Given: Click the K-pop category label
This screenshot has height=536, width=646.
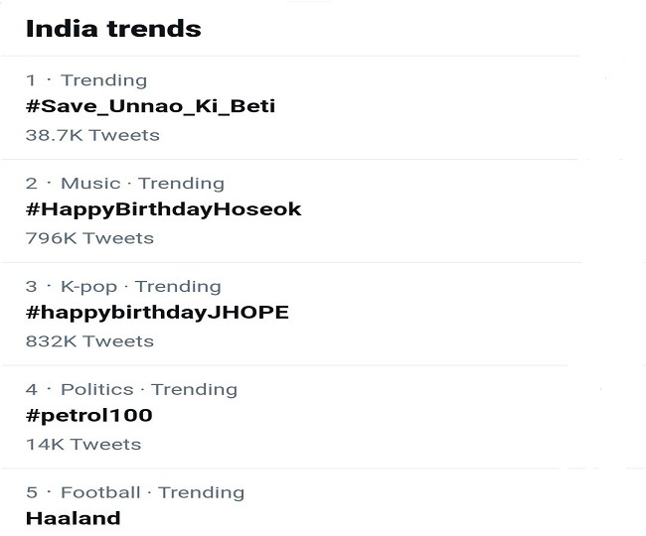Looking at the screenshot, I should pyautogui.click(x=89, y=287).
